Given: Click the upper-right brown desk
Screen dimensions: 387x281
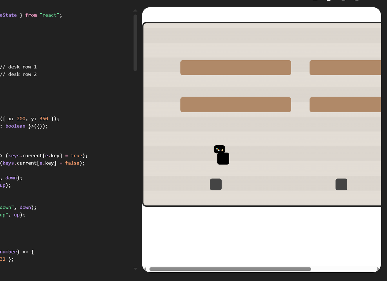Looking at the screenshot, I should [x=345, y=68].
